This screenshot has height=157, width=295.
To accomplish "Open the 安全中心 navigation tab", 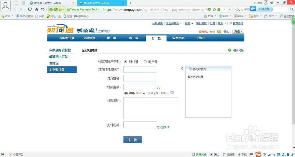I will tap(178, 38).
